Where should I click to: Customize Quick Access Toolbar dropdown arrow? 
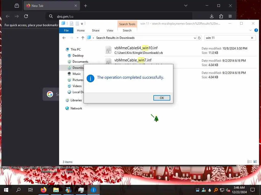(82, 24)
